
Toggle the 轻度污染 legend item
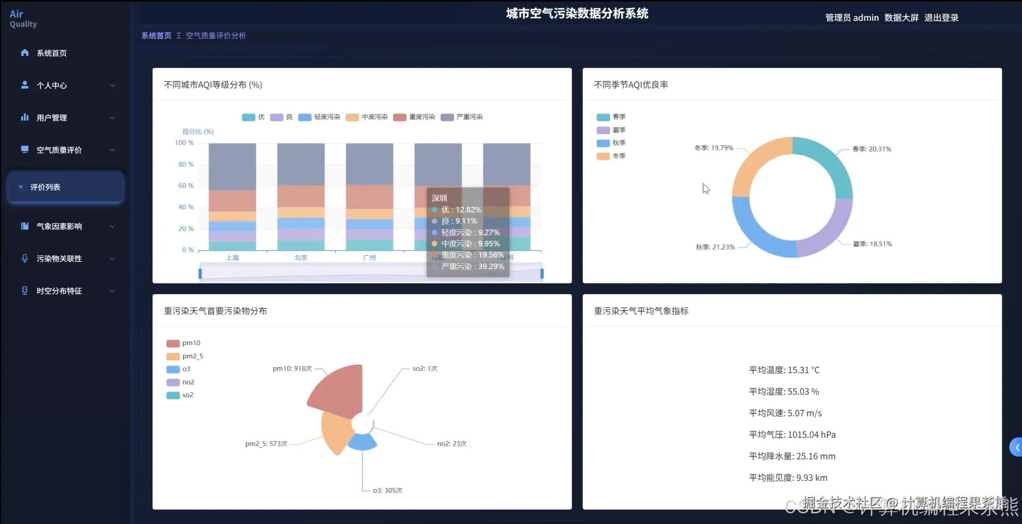pos(319,117)
